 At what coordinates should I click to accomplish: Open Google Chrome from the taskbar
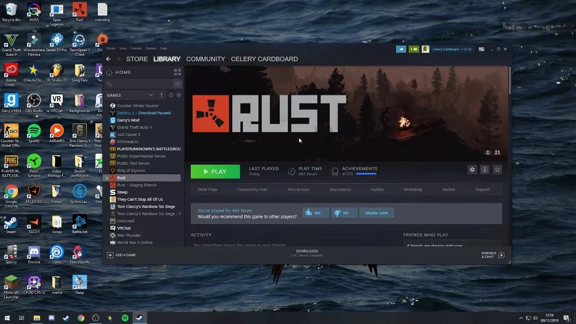(x=81, y=318)
